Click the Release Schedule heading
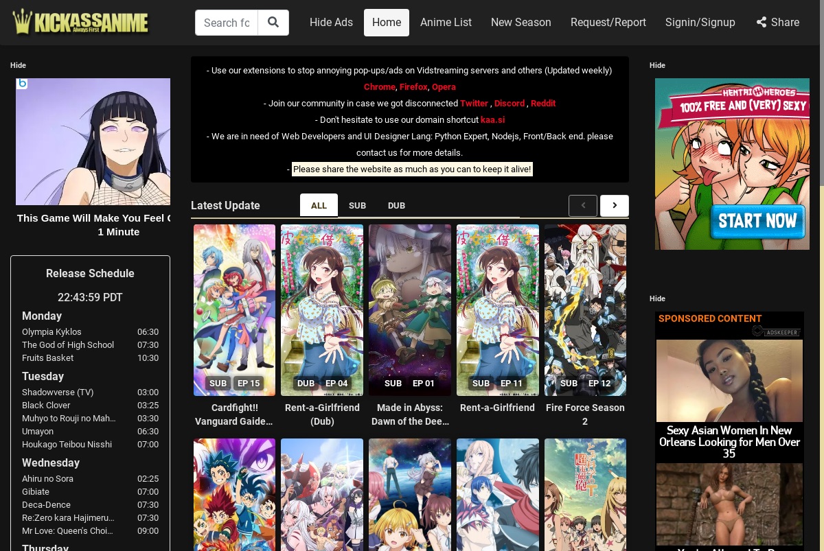 [x=90, y=273]
